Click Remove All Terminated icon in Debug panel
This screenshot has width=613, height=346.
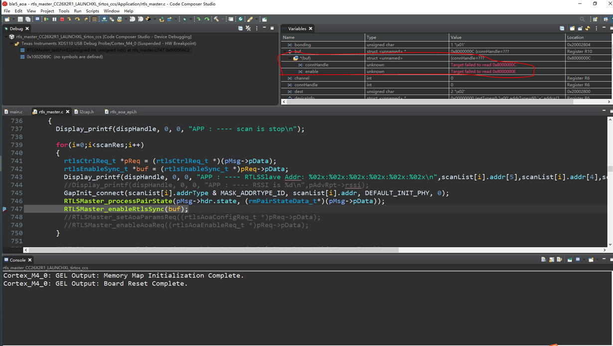[248, 28]
